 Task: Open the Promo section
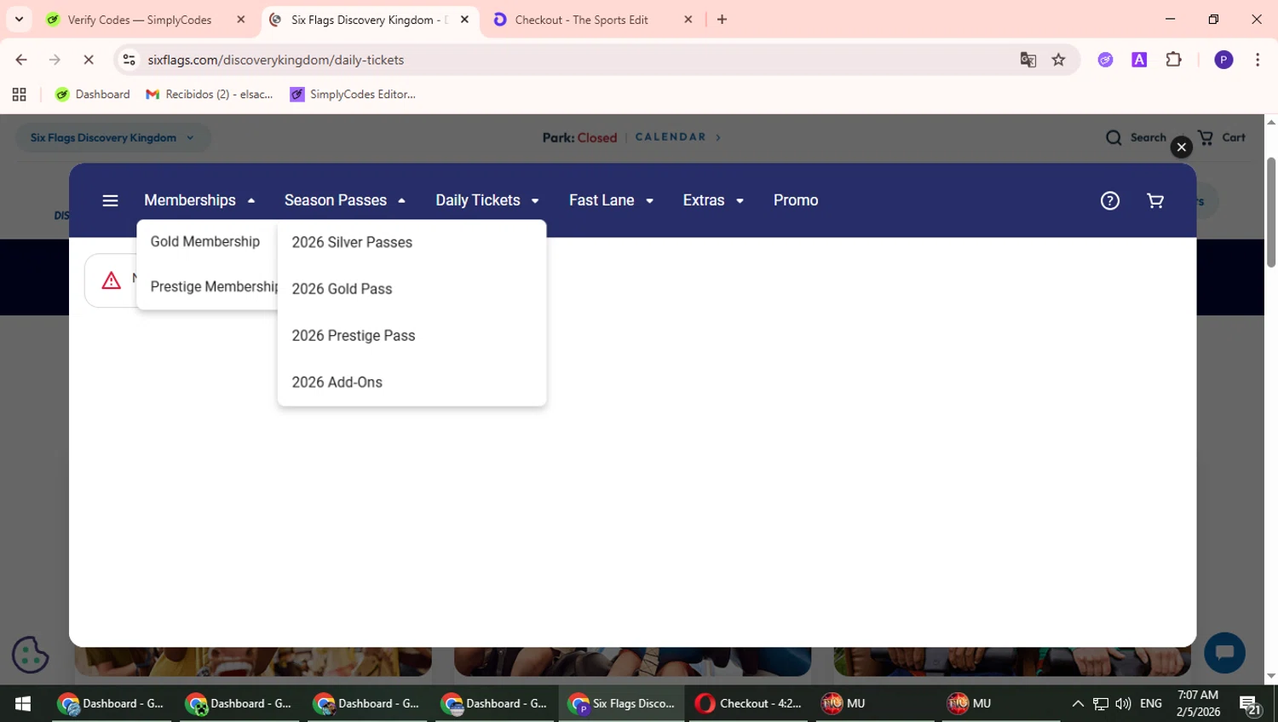pyautogui.click(x=796, y=200)
